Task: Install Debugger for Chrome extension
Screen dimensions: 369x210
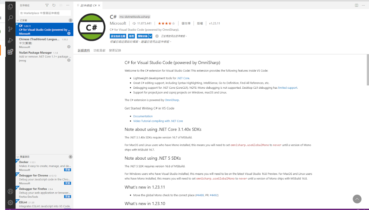Action: click(x=68, y=183)
